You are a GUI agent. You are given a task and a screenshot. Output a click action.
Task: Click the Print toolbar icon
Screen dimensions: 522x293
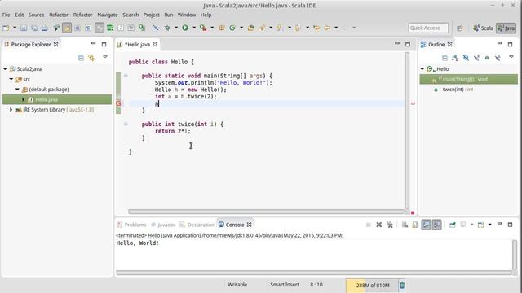45,28
